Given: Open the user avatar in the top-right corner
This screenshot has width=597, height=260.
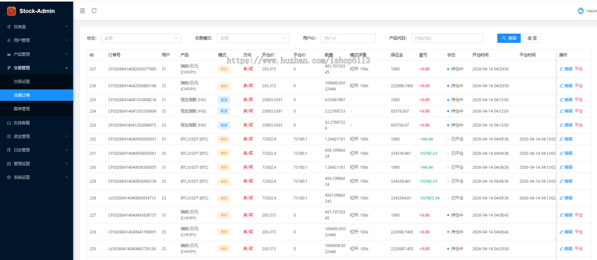Looking at the screenshot, I should [581, 10].
